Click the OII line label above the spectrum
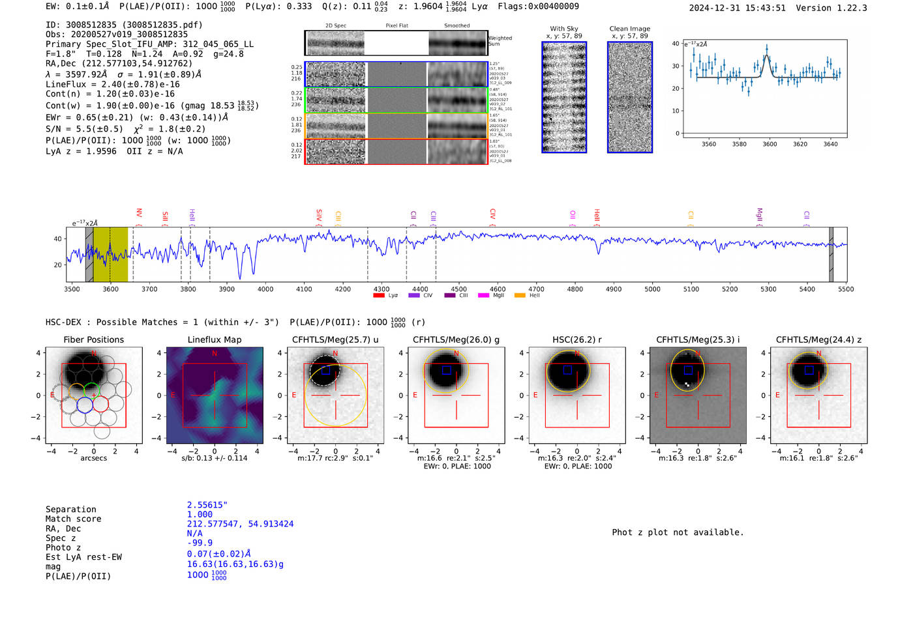 [x=573, y=214]
